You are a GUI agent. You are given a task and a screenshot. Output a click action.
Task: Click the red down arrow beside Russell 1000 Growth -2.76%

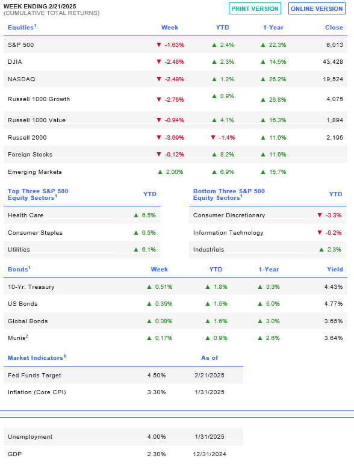[159, 99]
